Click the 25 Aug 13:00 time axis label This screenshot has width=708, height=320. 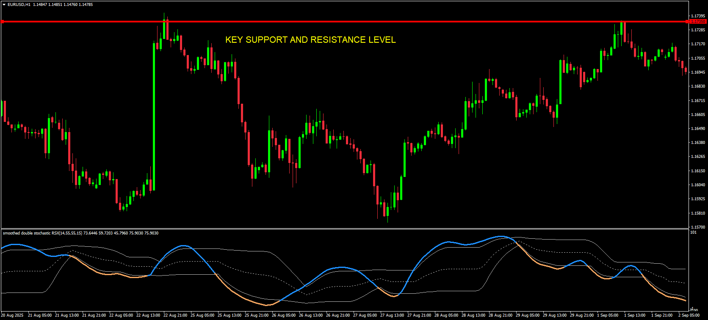tap(230, 315)
